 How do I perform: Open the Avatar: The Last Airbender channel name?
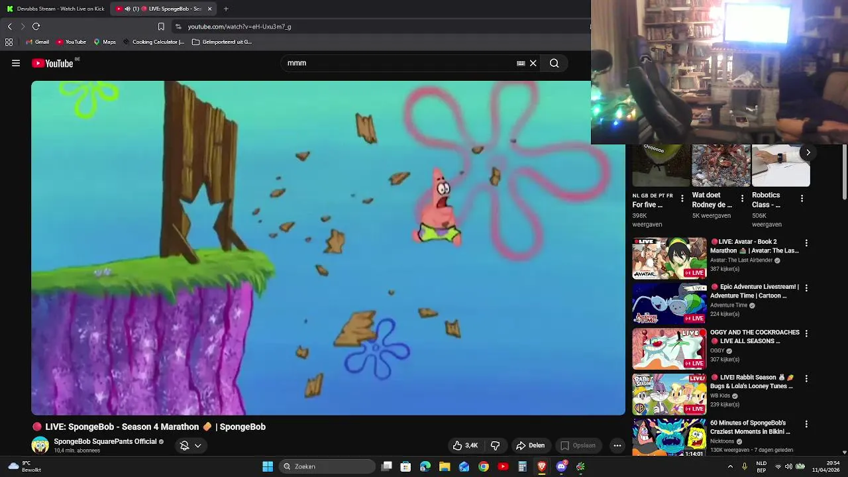(741, 260)
